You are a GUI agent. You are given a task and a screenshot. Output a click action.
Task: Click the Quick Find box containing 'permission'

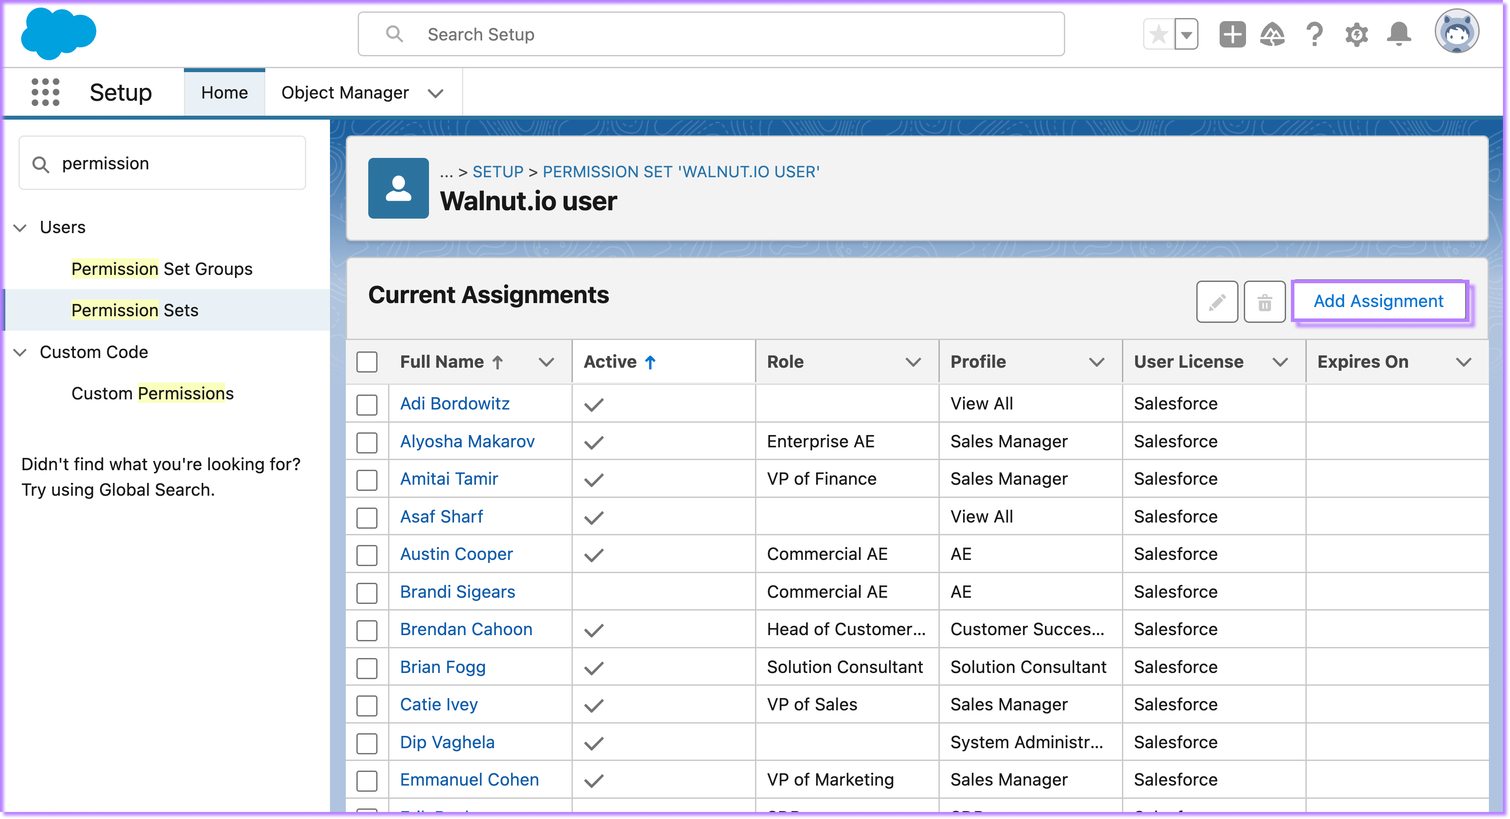click(162, 164)
